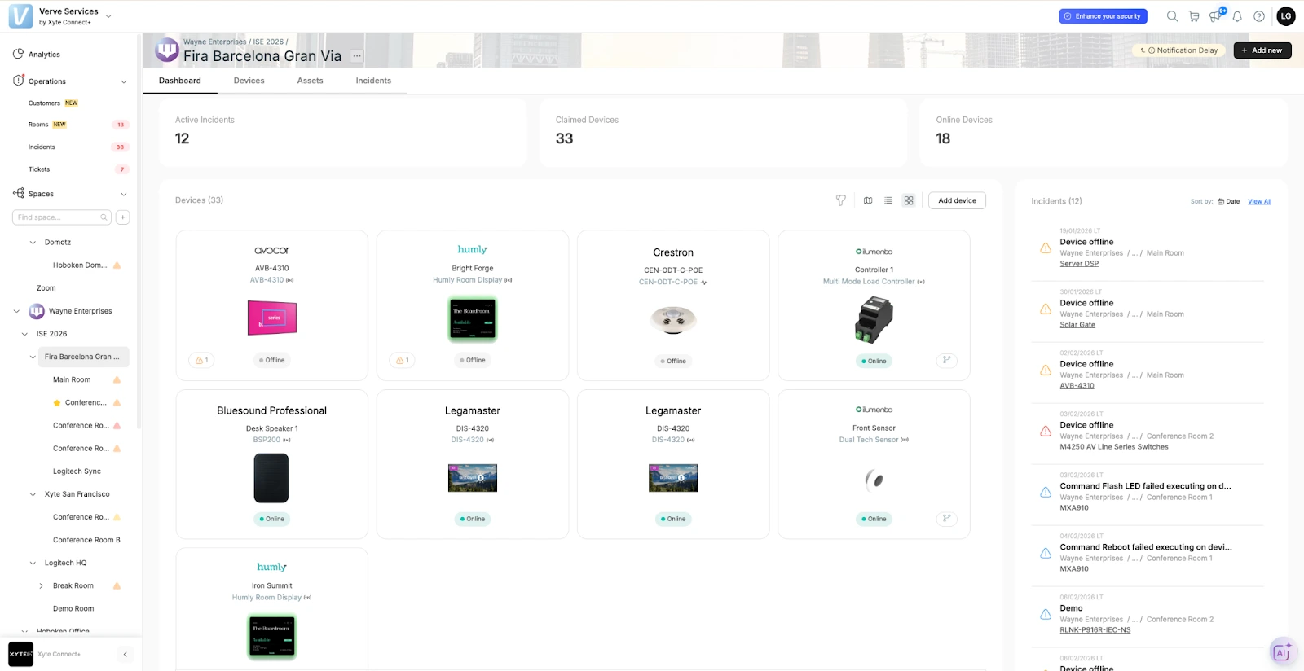Expand the Break Room node
Image resolution: width=1304 pixels, height=671 pixels.
click(41, 585)
